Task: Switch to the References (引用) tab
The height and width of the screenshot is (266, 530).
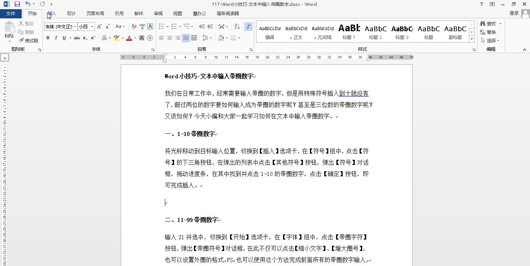Action: click(x=119, y=13)
